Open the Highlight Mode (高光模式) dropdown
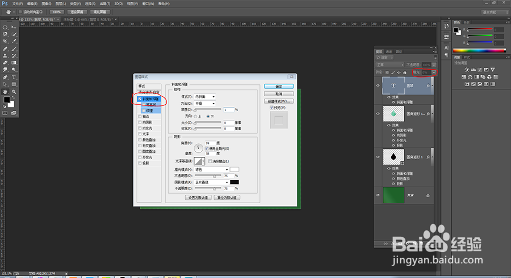Screen dimensions: 511x278 coord(212,169)
